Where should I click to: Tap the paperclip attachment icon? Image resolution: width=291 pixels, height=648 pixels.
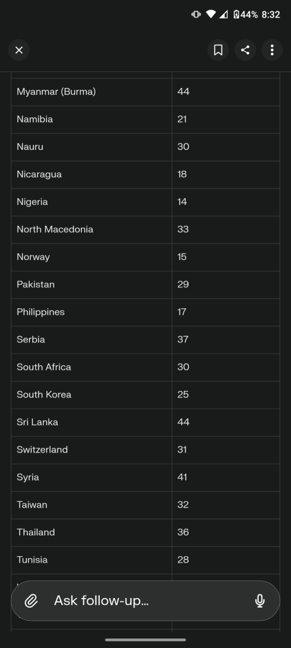pyautogui.click(x=32, y=601)
